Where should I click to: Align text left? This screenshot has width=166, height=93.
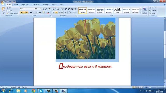point(53,12)
